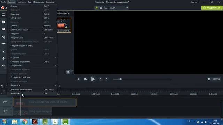Show hidden tray icons arrow
Viewport: 223px width, 125px height.
pyautogui.click(x=194, y=122)
